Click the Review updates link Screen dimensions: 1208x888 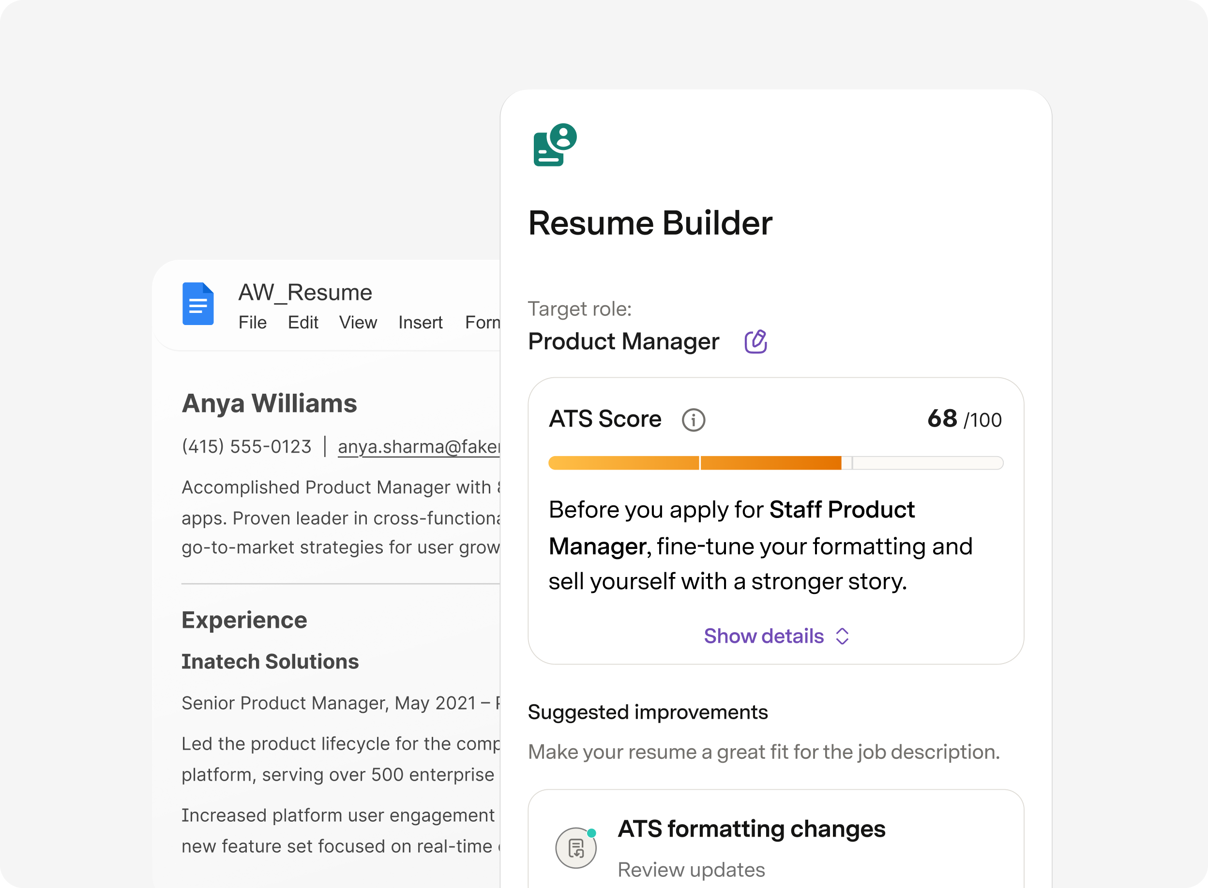pos(691,869)
